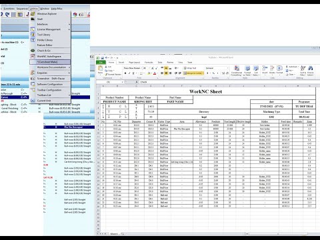
Task: Switch to Excel Data tab
Action: (x=160, y=63)
